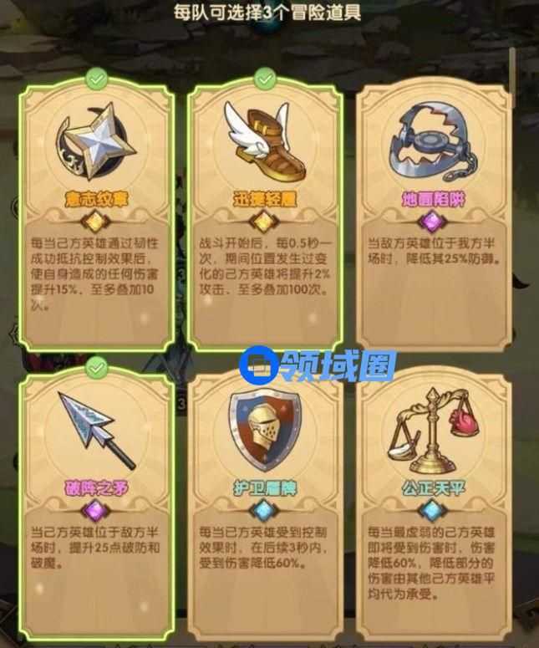Screen dimensions: 539x648
Task: Click the purple gem under 地面陷阱
Action: coord(432,222)
